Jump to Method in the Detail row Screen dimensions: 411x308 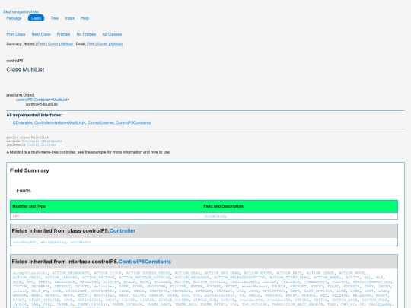pyautogui.click(x=116, y=44)
